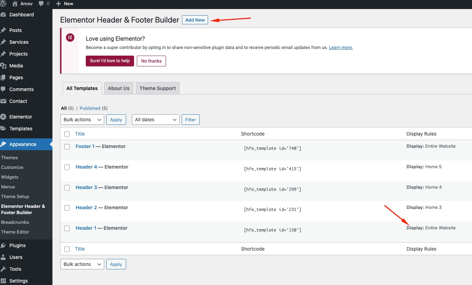Open Contact via its envelope icon
The height and width of the screenshot is (285, 472).
point(3,101)
